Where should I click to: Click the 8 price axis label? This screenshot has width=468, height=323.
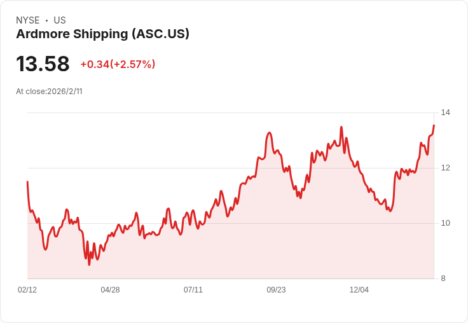click(443, 278)
